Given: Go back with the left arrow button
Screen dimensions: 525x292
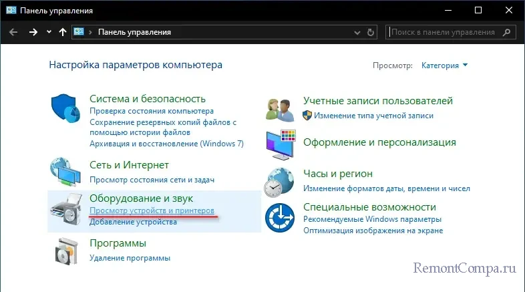Looking at the screenshot, I should point(14,31).
